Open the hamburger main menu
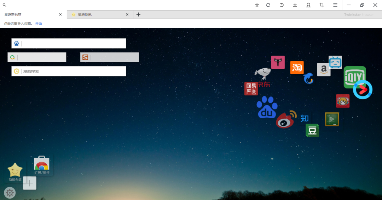Screen dimensions: 382x200 (335, 5)
